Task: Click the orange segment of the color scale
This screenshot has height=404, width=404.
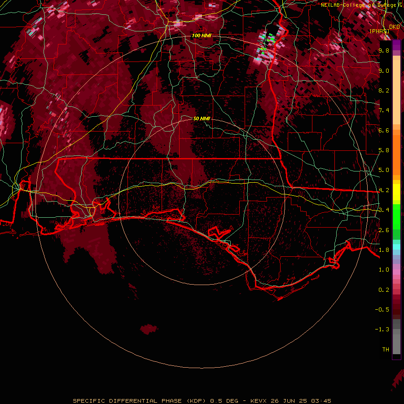Action: click(396, 154)
